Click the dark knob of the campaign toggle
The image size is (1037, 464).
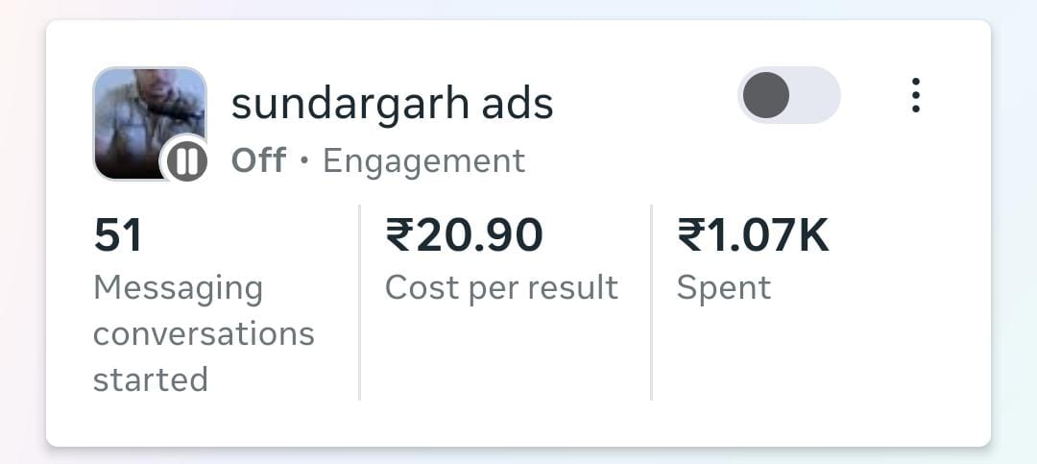pyautogui.click(x=766, y=95)
